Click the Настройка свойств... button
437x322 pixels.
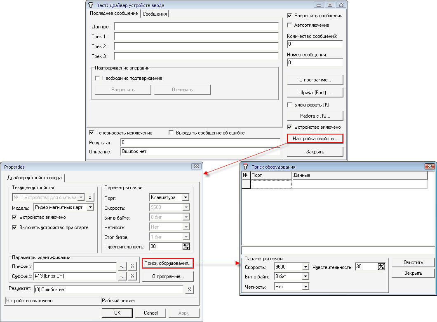pyautogui.click(x=315, y=139)
